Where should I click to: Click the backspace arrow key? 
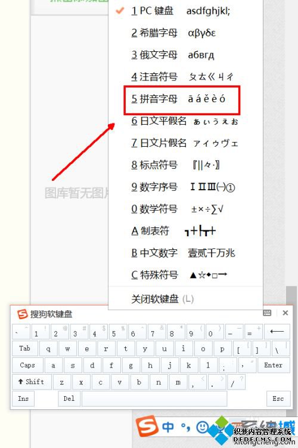[277, 332]
